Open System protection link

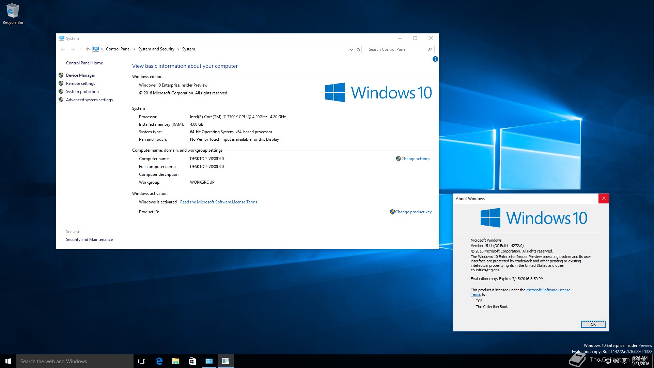pyautogui.click(x=82, y=92)
